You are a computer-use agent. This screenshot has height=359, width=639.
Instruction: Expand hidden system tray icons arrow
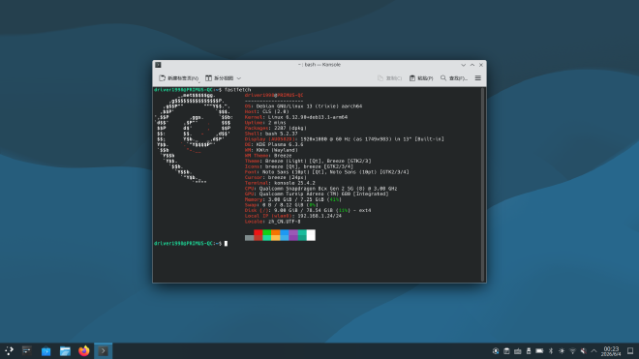point(594,351)
